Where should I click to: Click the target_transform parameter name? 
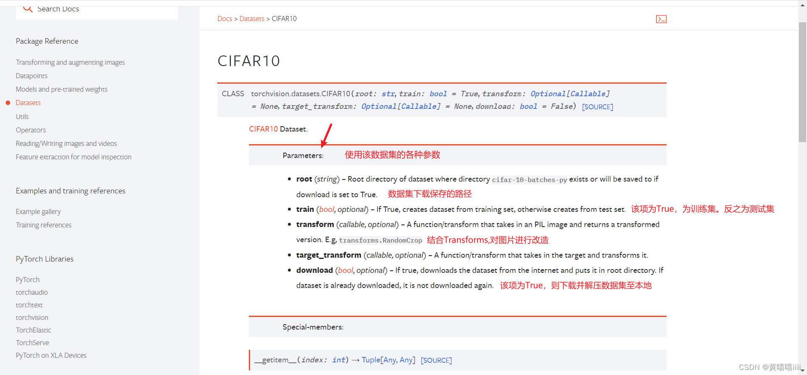tap(329, 255)
